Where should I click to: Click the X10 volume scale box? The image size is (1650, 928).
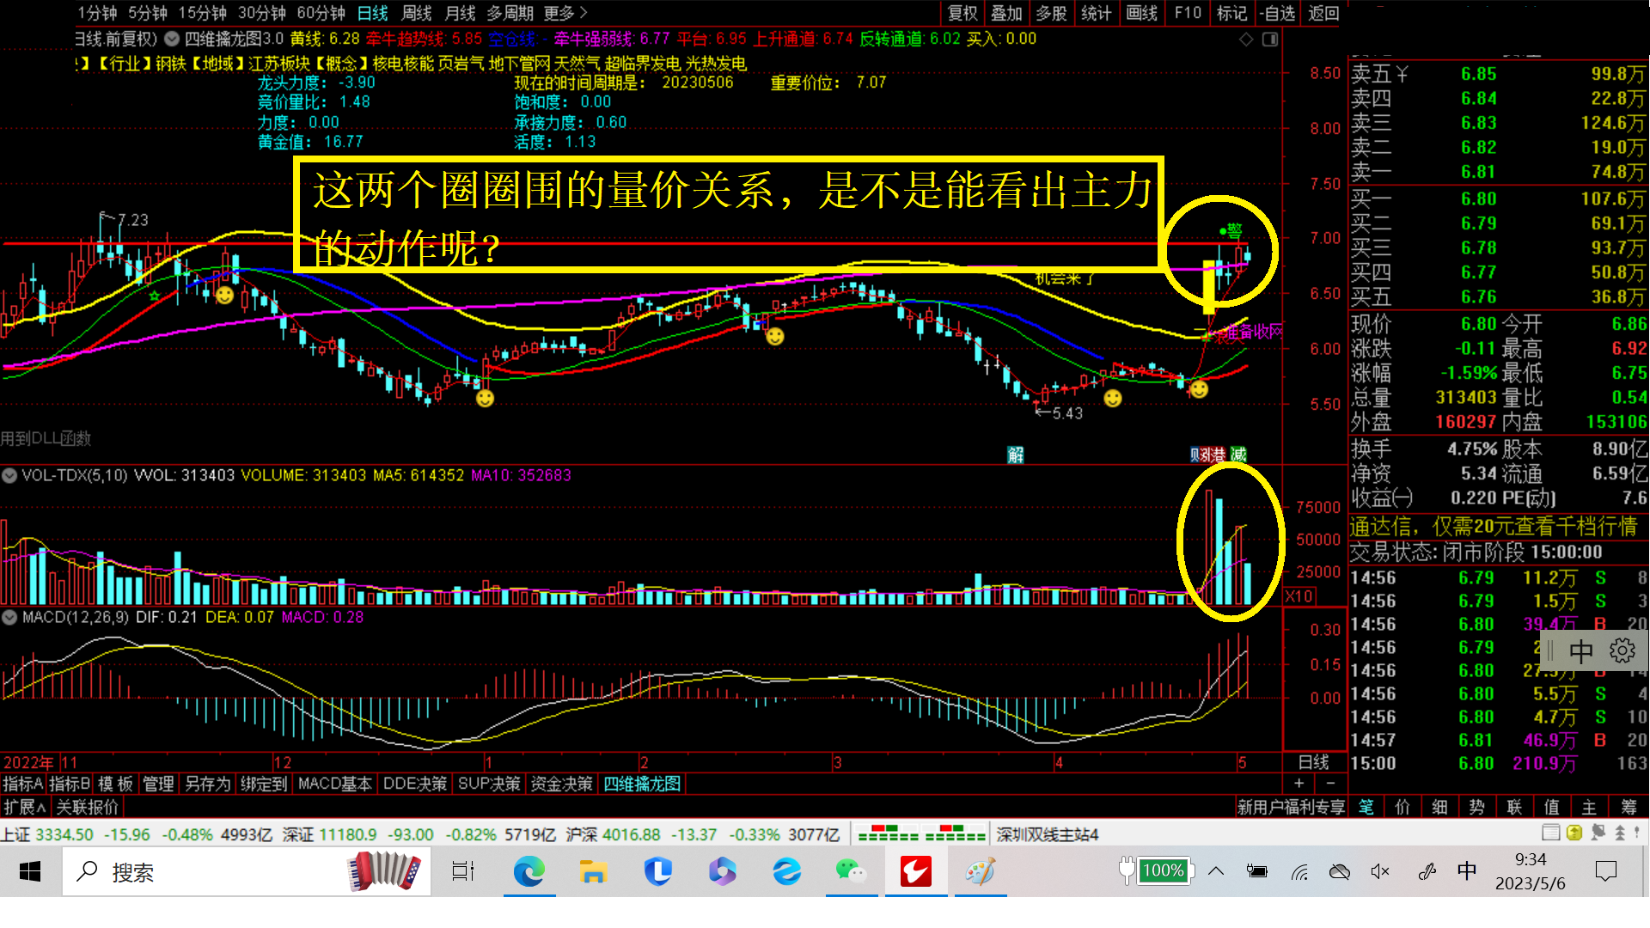pos(1299,595)
